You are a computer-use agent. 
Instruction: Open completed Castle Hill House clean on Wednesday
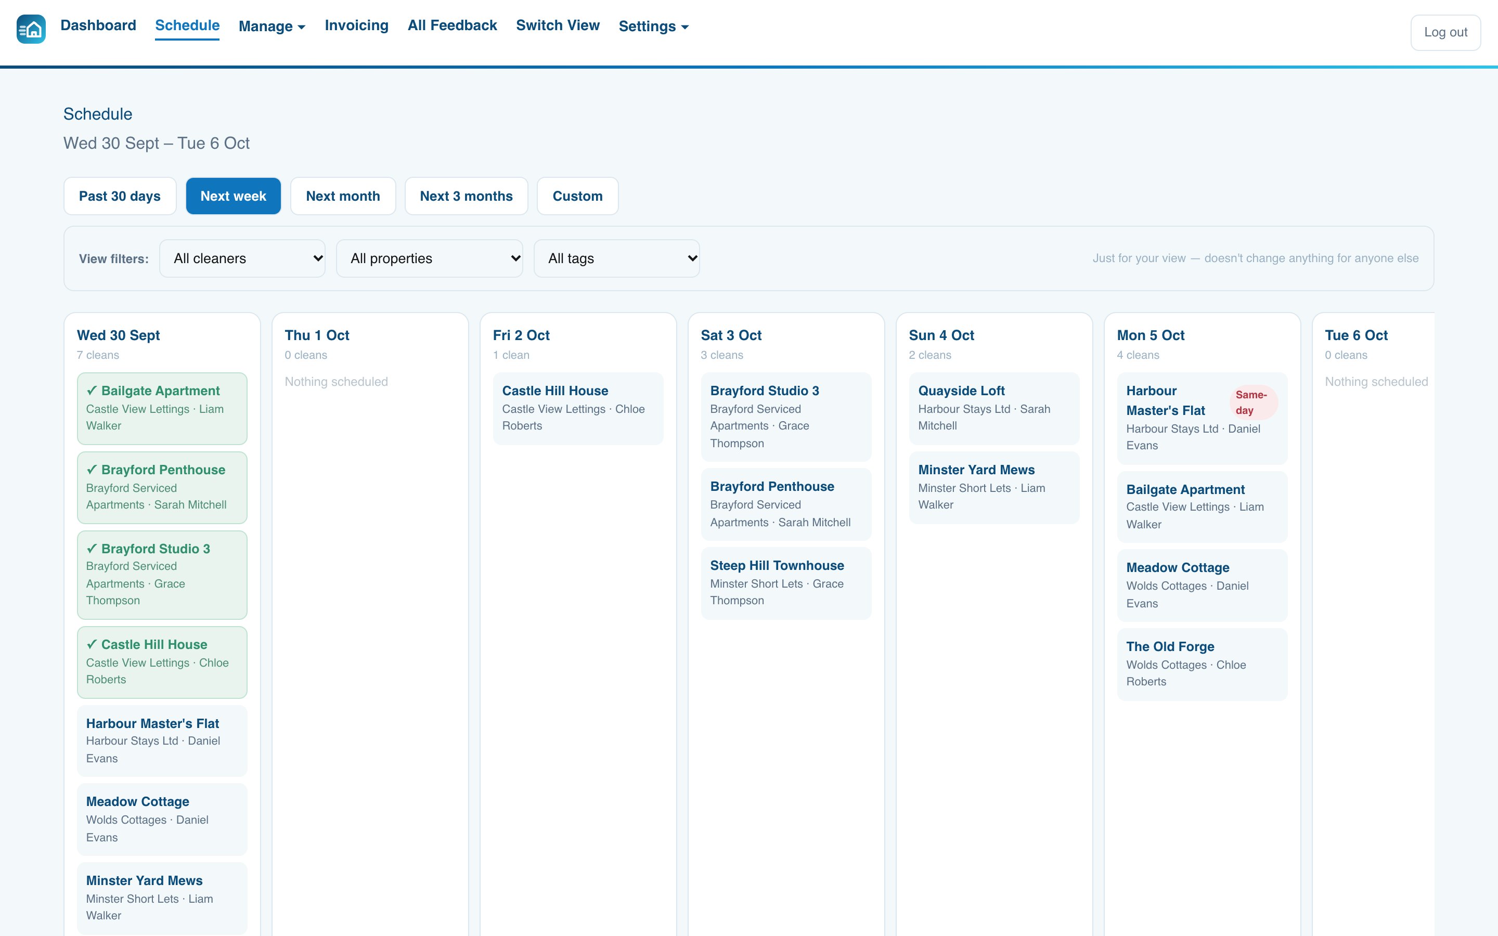coord(162,662)
